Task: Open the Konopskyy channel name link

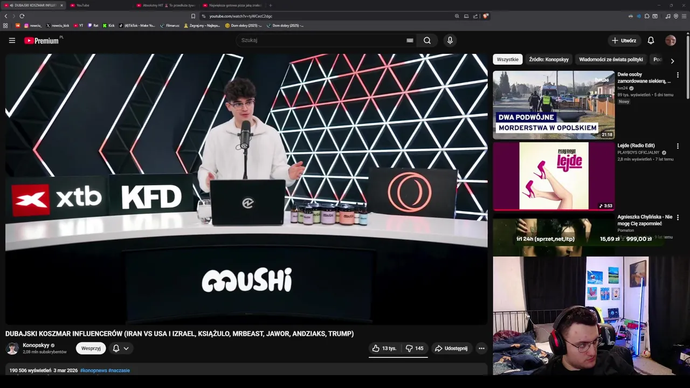Action: (36, 345)
